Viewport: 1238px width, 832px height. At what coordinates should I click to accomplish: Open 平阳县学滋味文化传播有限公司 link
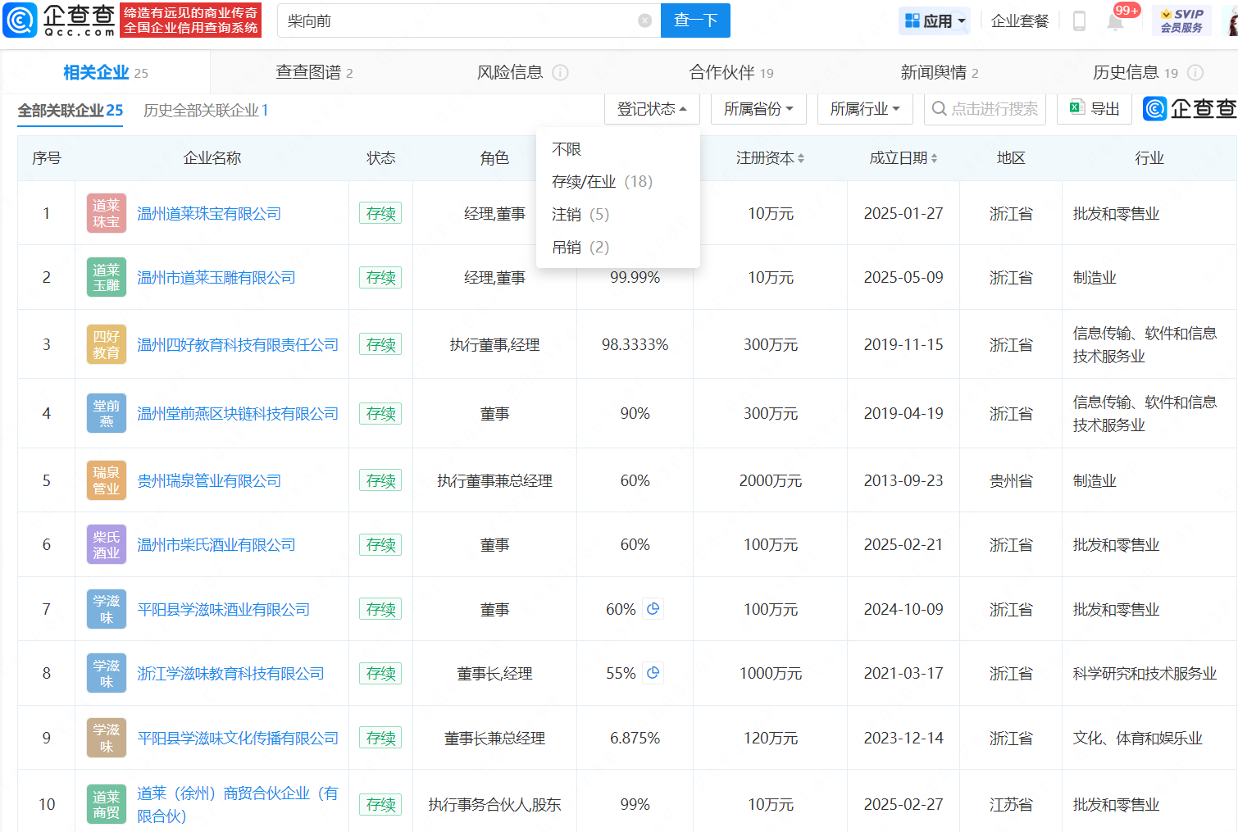click(x=238, y=738)
